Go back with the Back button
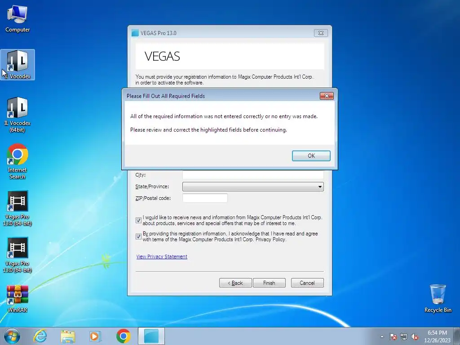Image resolution: width=460 pixels, height=345 pixels. point(235,283)
